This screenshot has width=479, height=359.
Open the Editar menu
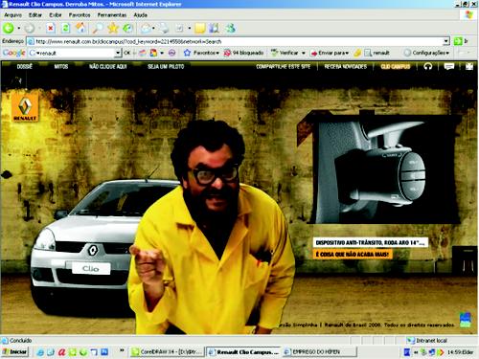pos(35,15)
